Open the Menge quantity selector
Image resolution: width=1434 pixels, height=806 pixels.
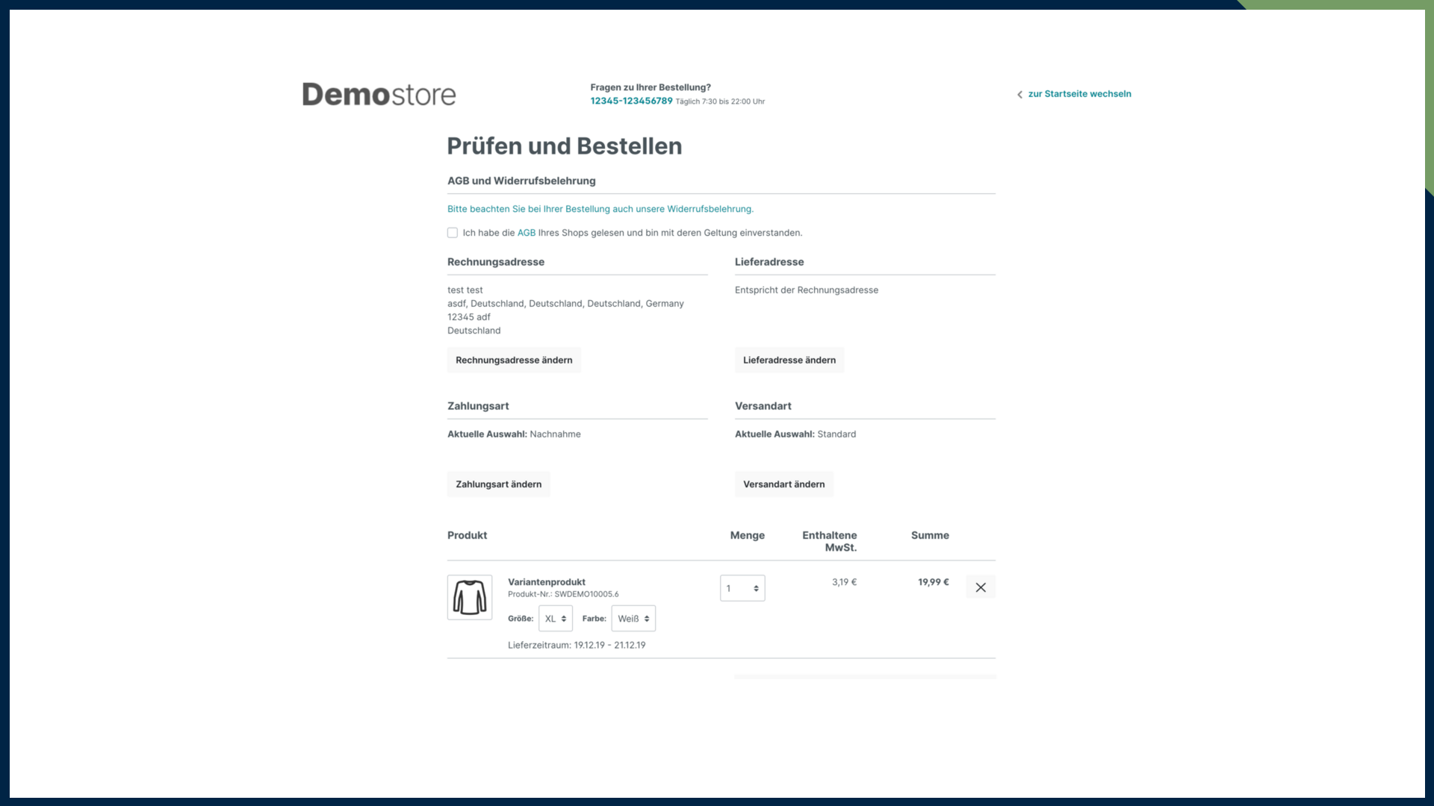tap(742, 588)
